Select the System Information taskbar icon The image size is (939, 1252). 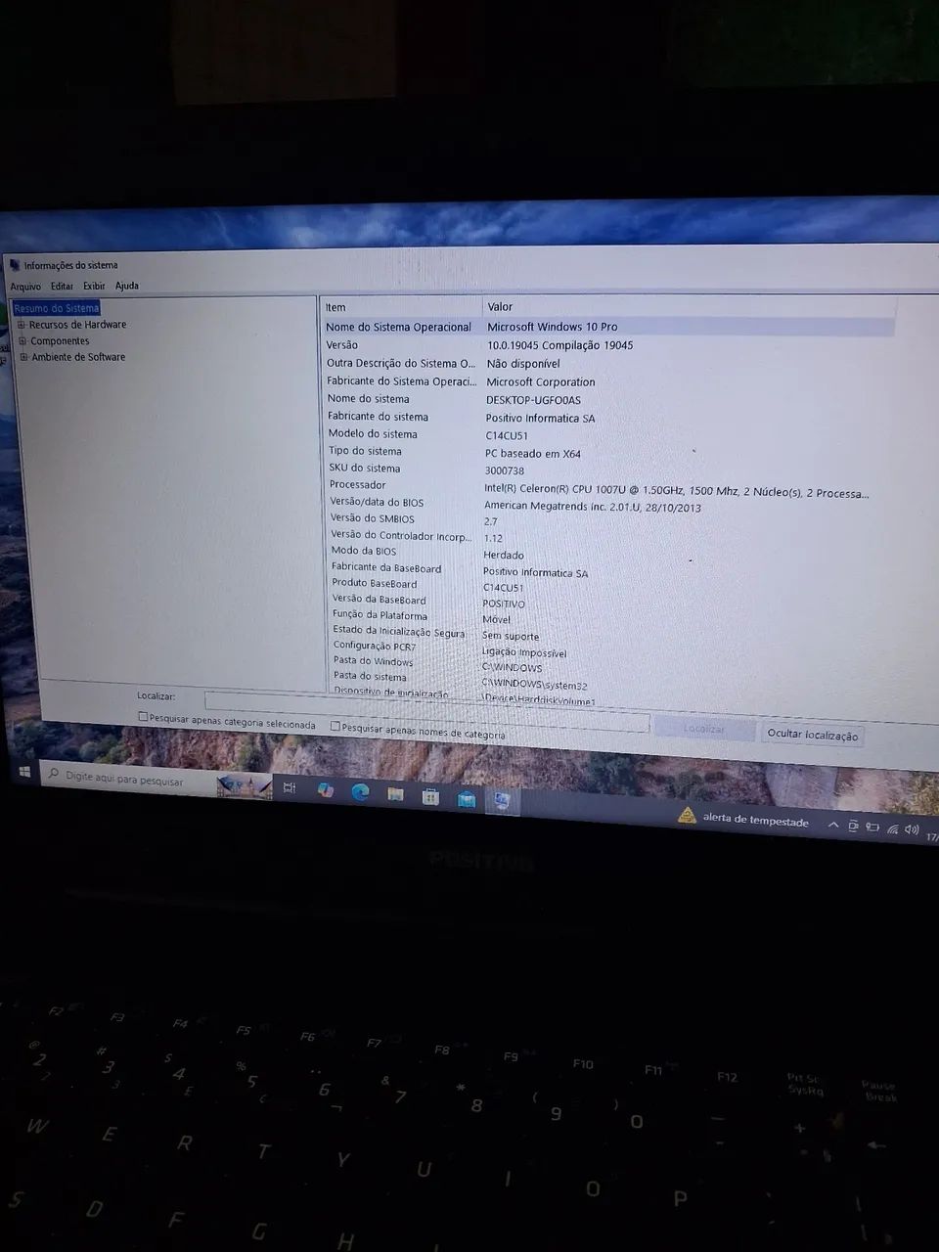point(502,801)
